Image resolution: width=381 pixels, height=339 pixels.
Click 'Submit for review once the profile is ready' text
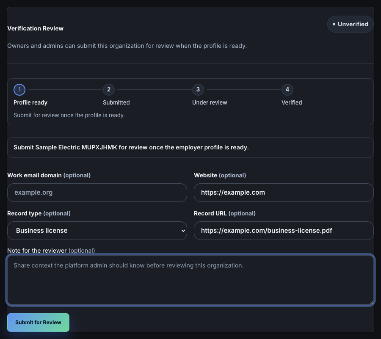coord(69,115)
